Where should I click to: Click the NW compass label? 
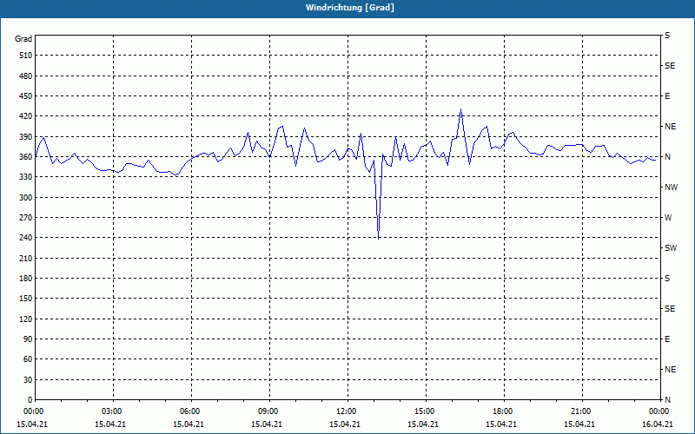pos(671,187)
